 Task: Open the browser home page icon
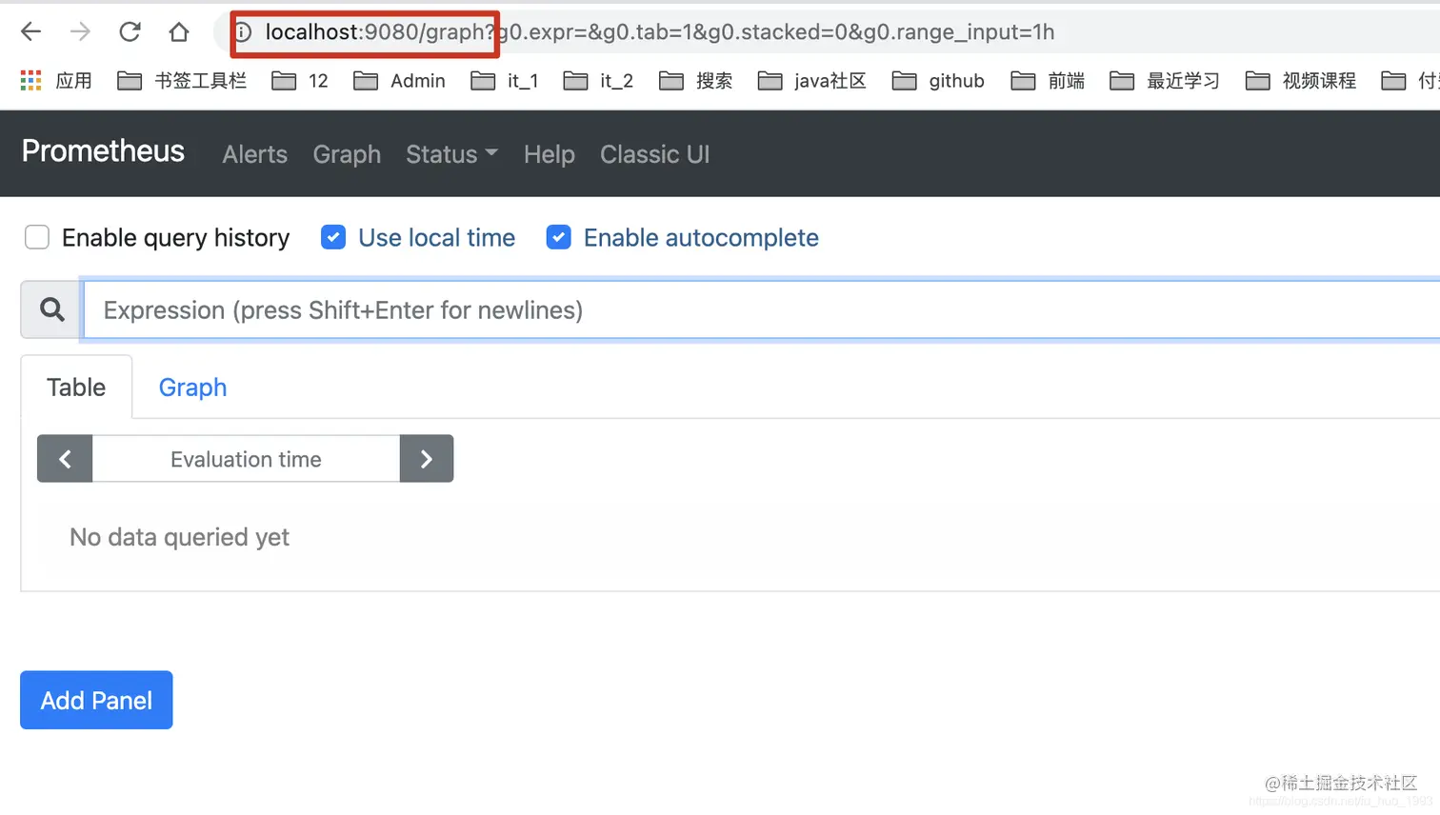pos(179,31)
